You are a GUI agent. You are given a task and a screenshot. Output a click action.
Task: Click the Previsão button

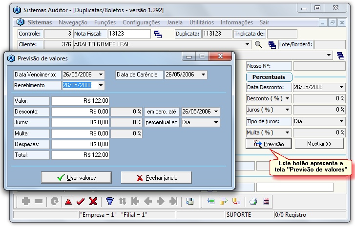[x=269, y=144]
